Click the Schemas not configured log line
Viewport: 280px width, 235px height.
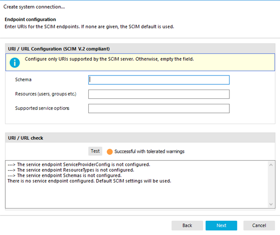[x=64, y=175]
